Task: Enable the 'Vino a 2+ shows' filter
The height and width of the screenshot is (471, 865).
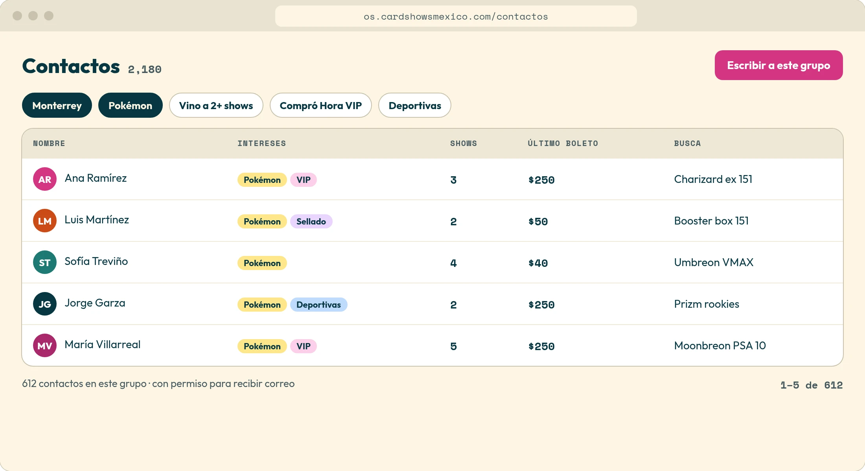Action: pyautogui.click(x=216, y=105)
